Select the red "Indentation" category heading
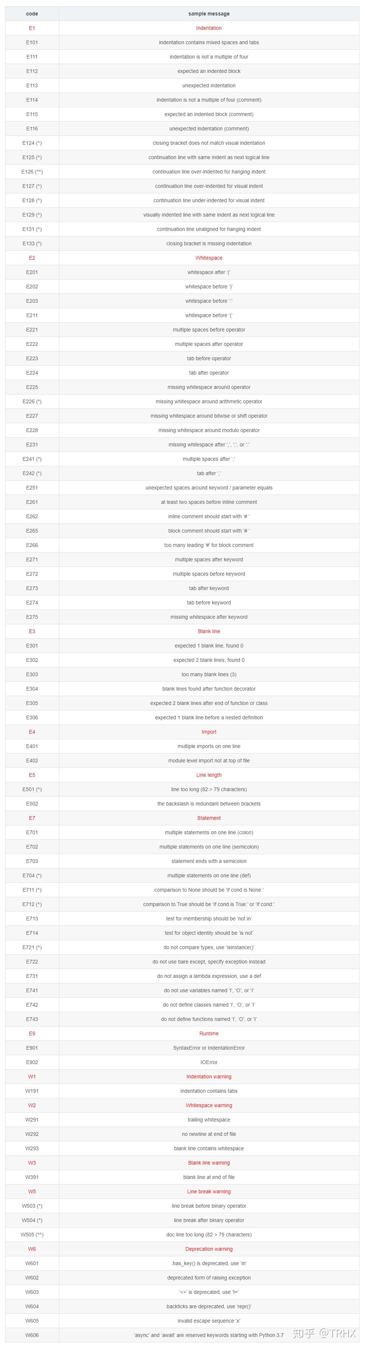Image resolution: width=365 pixels, height=1348 pixels. 208,28
